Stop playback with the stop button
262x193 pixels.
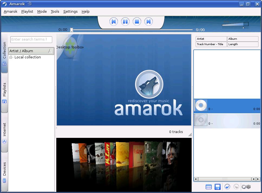pos(137,22)
